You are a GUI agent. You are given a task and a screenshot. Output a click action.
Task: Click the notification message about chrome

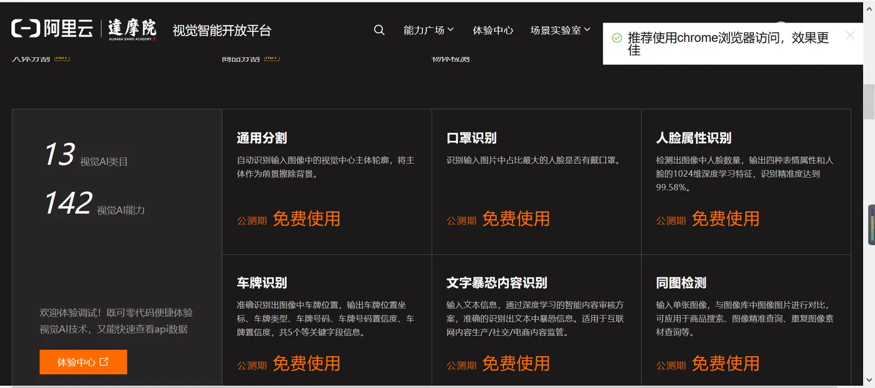pyautogui.click(x=729, y=44)
